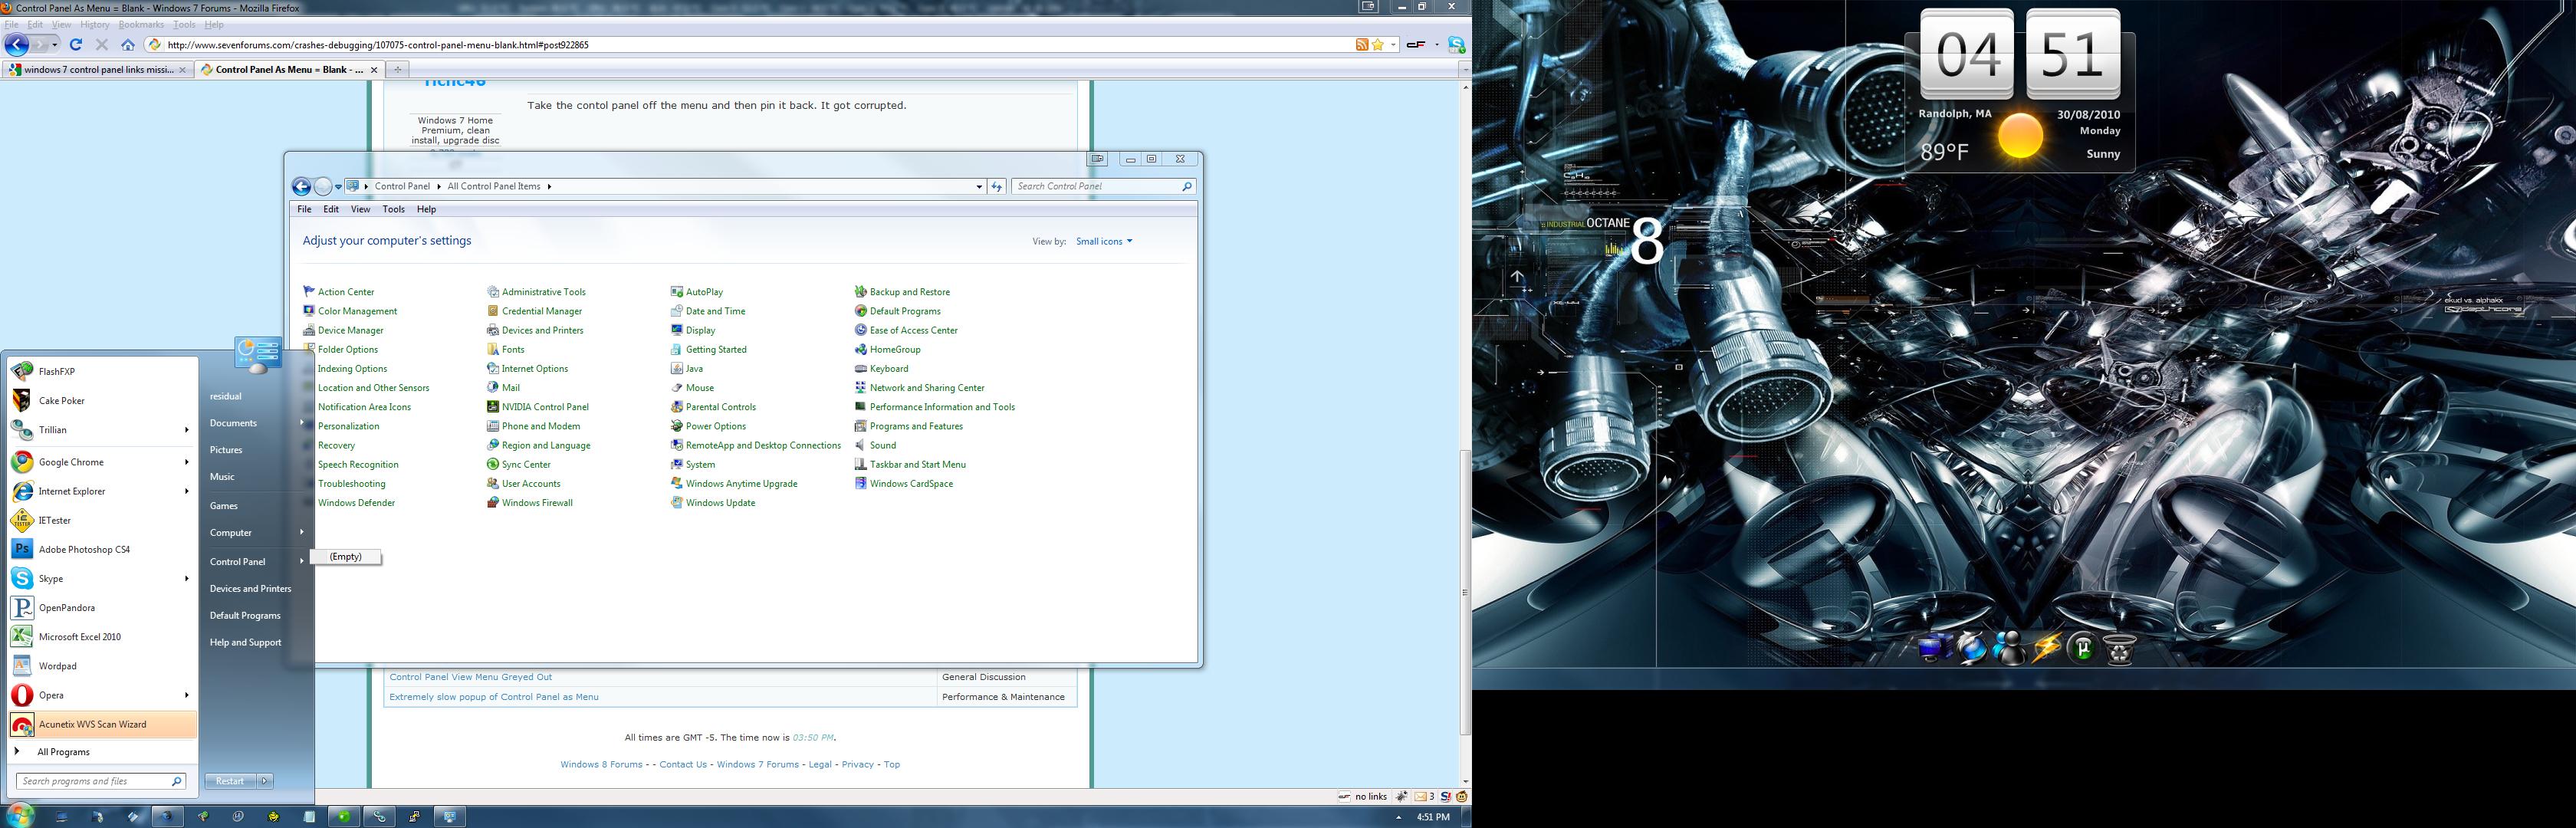The image size is (2576, 828).
Task: Click the Windows Start orb
Action: tap(19, 815)
